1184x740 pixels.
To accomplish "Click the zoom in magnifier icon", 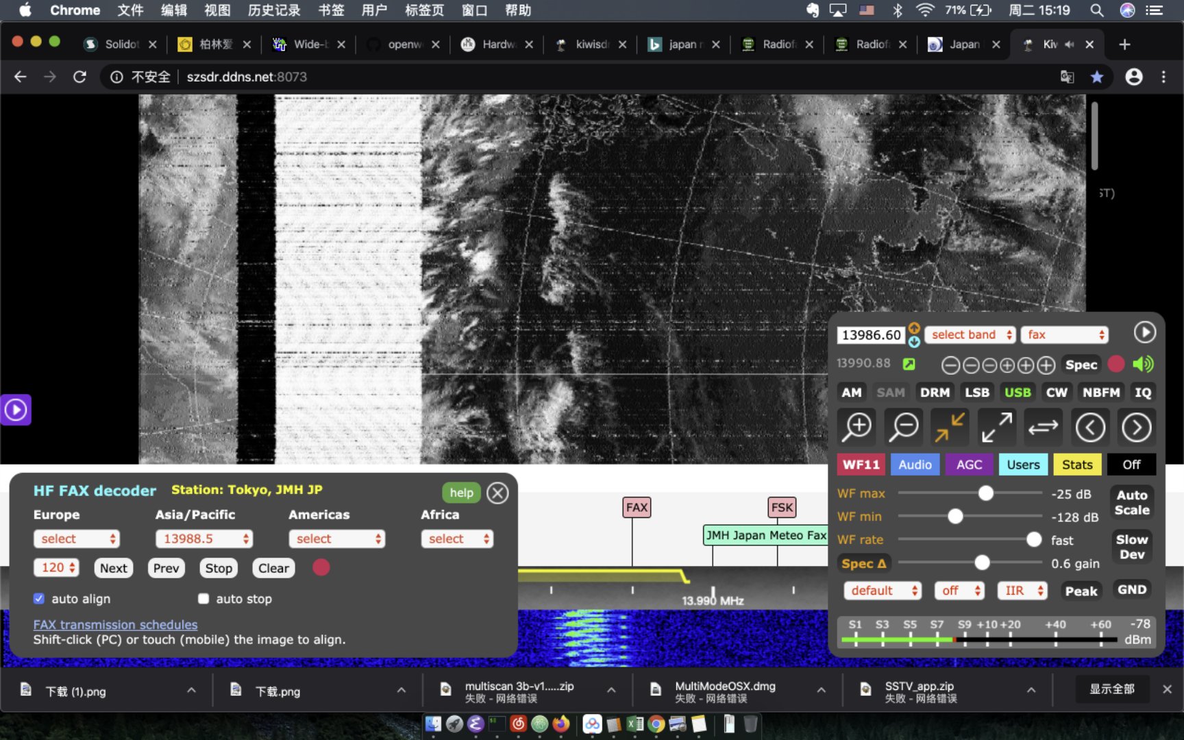I will (857, 427).
